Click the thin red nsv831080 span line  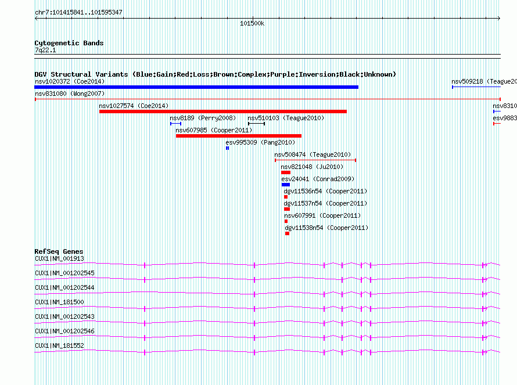tap(268, 99)
